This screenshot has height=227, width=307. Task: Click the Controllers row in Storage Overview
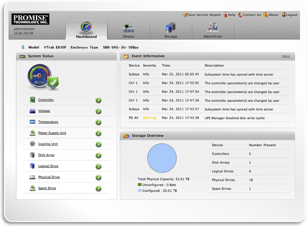[249, 153]
